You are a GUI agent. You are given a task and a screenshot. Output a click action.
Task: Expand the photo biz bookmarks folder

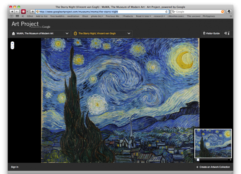pos(97,16)
